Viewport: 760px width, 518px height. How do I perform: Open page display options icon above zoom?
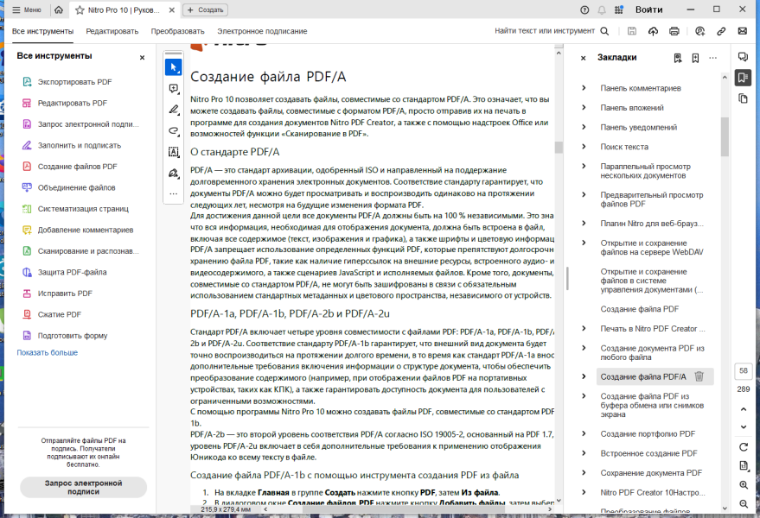pyautogui.click(x=744, y=465)
